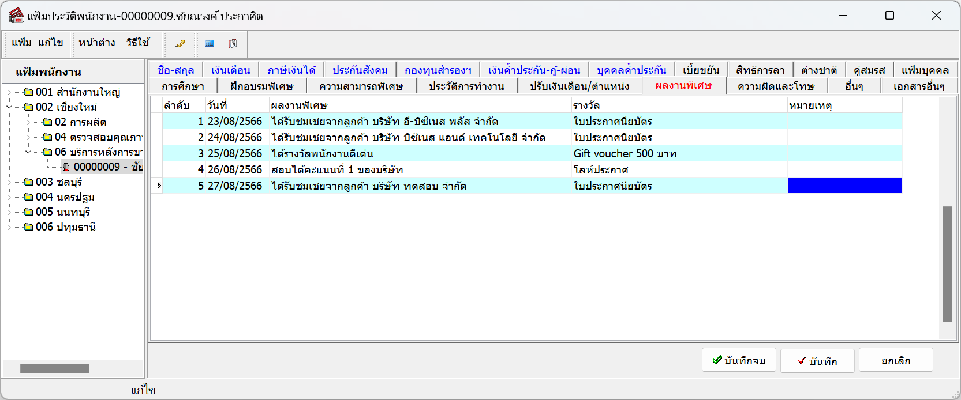Switch to the คู่สมรส tab
The height and width of the screenshot is (400, 961).
point(869,70)
